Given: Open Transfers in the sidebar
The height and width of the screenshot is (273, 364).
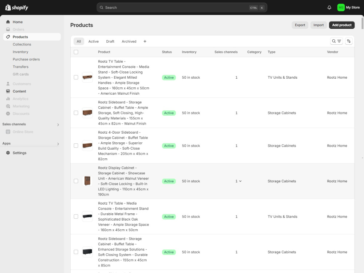Looking at the screenshot, I should point(21,67).
